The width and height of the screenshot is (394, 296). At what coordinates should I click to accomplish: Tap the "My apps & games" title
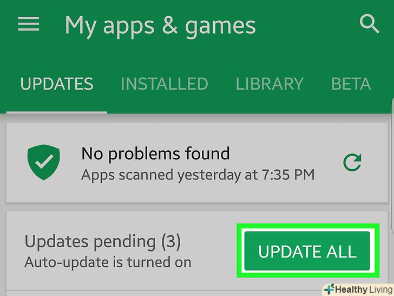[x=160, y=25]
